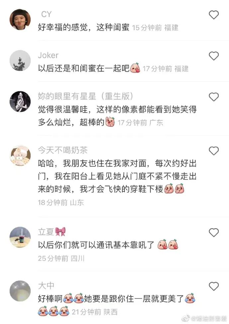Open the profile name 今天不喝奶茶

(x=63, y=150)
